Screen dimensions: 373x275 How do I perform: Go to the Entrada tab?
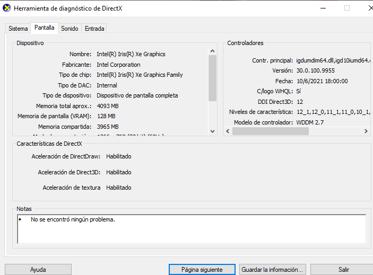pos(94,29)
